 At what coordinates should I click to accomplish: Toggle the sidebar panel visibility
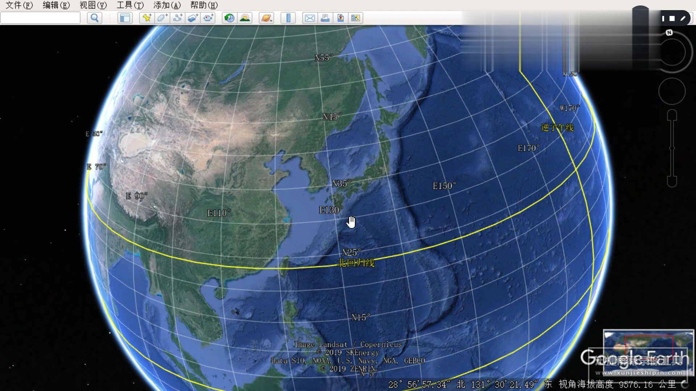tap(125, 18)
